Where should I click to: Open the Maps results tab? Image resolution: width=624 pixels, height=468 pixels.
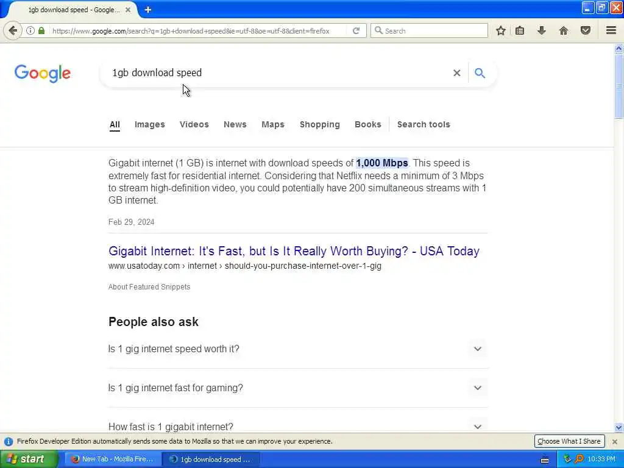(273, 124)
